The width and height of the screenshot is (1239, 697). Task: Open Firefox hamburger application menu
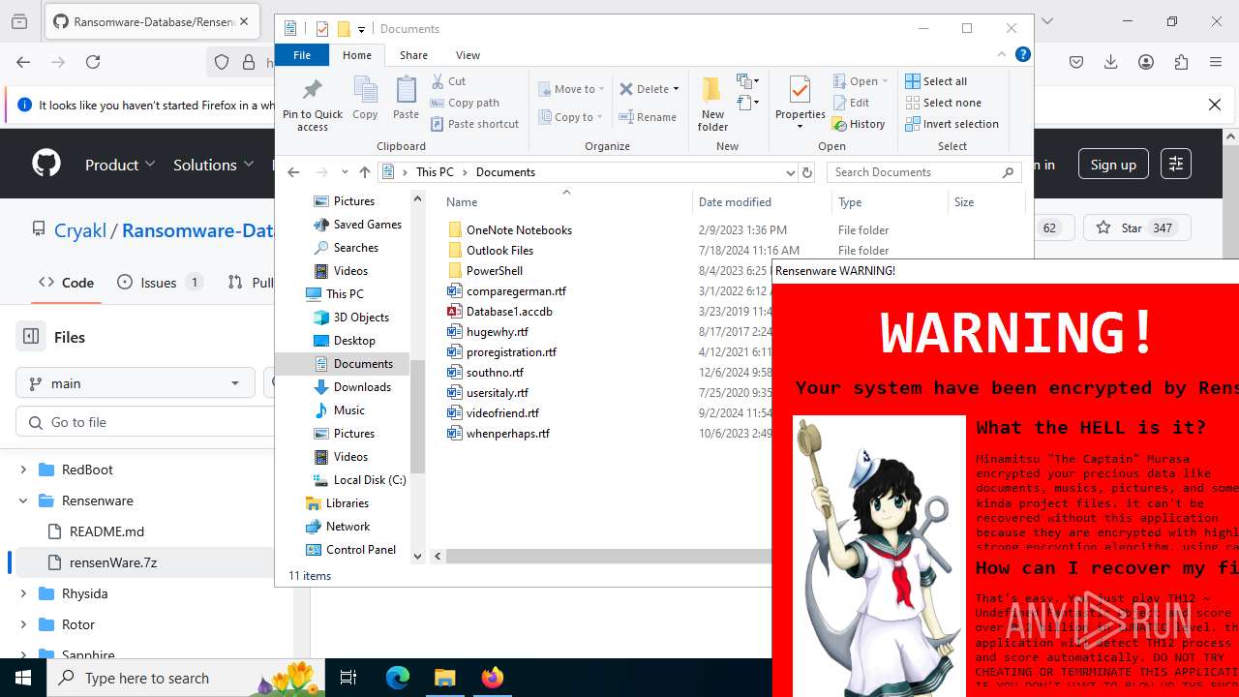pos(1216,62)
